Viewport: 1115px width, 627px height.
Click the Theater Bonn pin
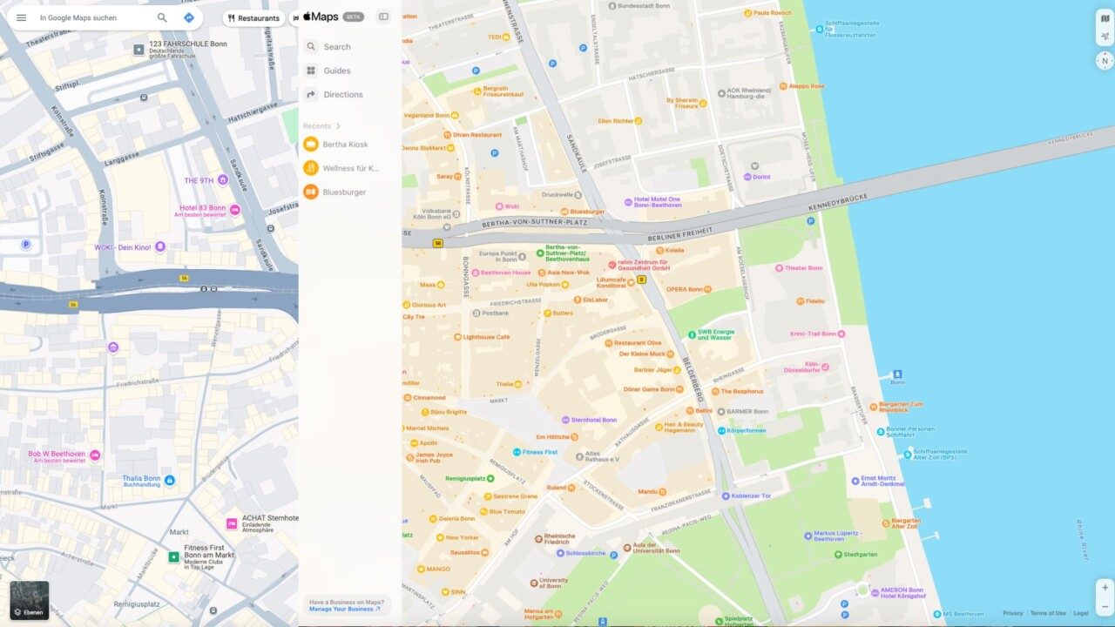click(779, 268)
